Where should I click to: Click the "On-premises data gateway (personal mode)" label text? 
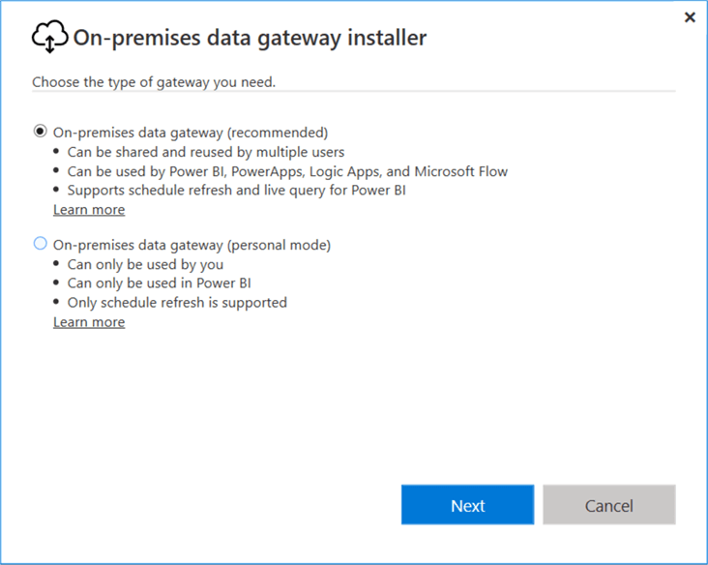point(192,245)
